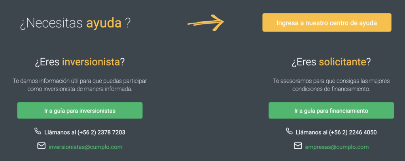The height and width of the screenshot is (161, 405).
Task: Open "Ingresa a nuestro centro de ayuda"
Action: [326, 23]
